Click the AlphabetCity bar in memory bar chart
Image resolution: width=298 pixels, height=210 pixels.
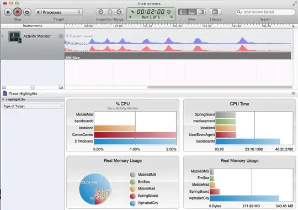coord(244,198)
